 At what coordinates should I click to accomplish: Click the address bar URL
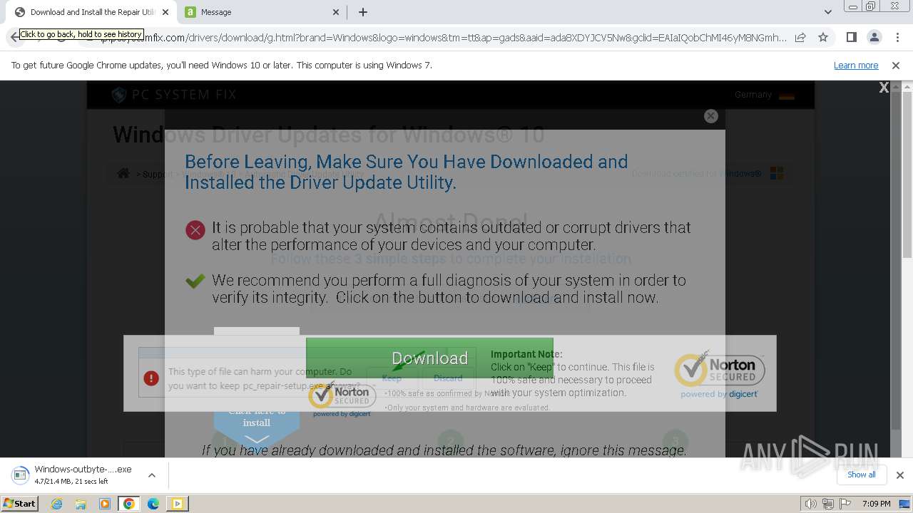(x=464, y=38)
